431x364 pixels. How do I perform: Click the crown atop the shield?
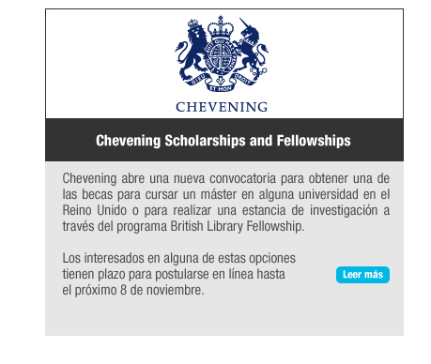point(221,27)
